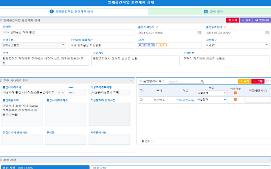Click fullscreen icon in attendee list header

pos(267,81)
